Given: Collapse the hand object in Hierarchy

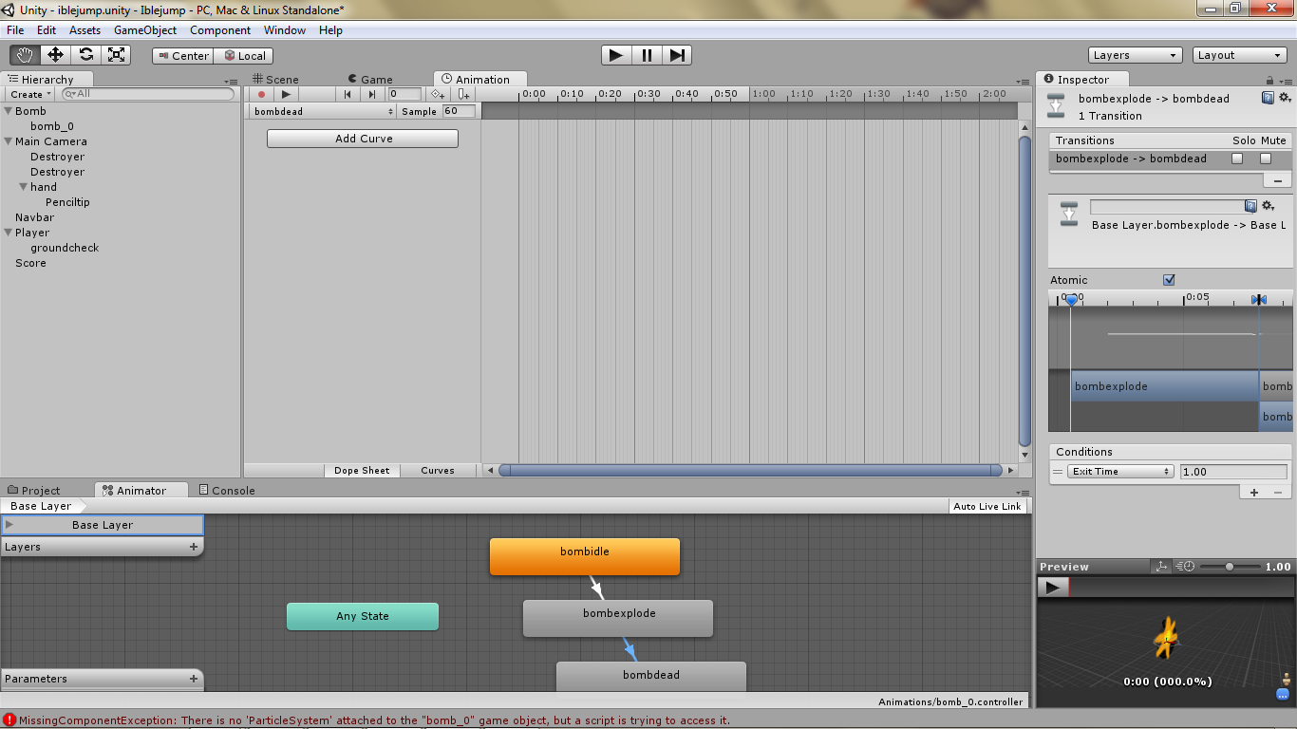Looking at the screenshot, I should (x=23, y=187).
